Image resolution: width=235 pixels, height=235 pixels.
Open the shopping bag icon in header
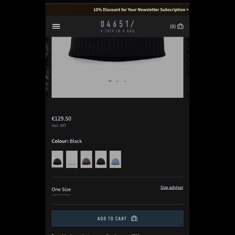[x=180, y=26]
